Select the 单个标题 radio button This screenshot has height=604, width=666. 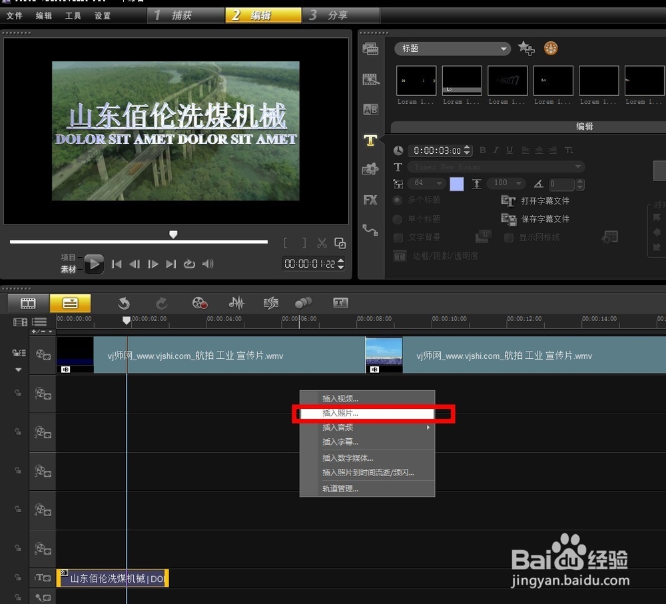(398, 219)
